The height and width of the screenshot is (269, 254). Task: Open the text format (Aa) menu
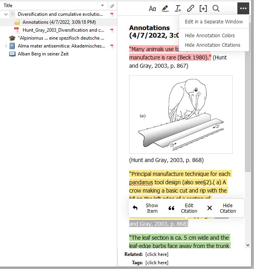tap(152, 8)
